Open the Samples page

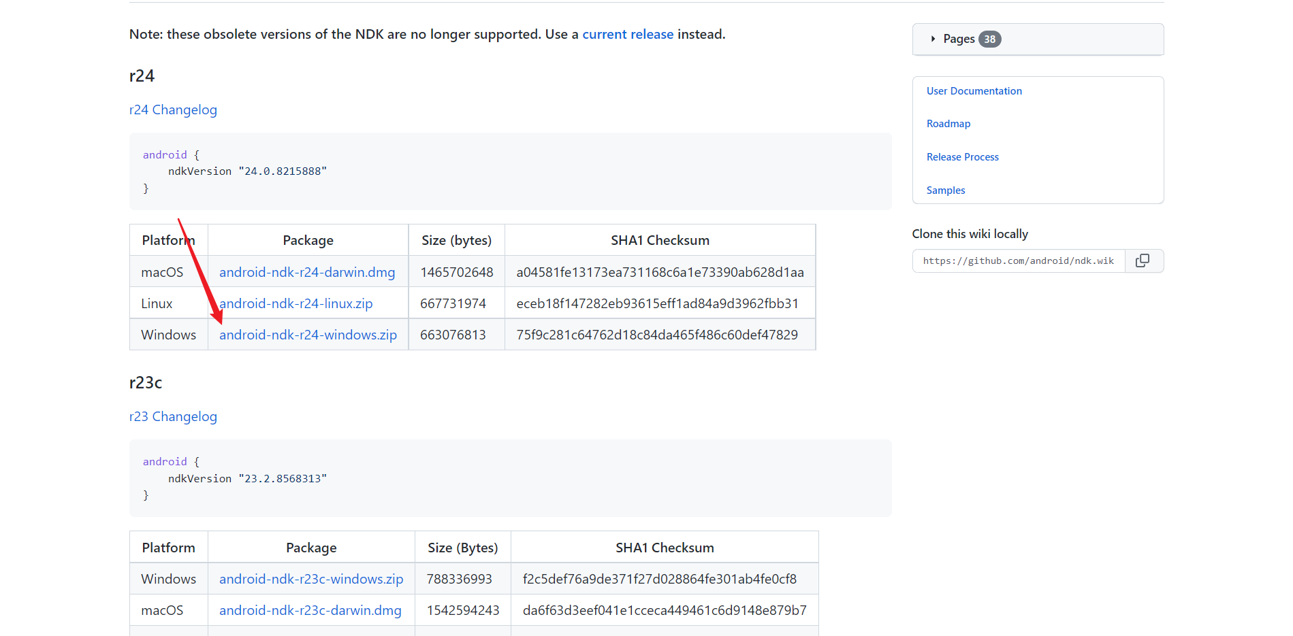click(945, 190)
